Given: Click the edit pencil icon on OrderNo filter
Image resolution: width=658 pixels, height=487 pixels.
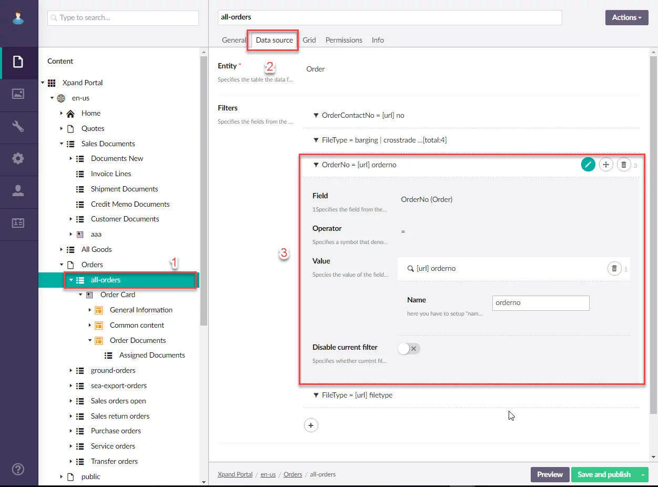Looking at the screenshot, I should pyautogui.click(x=588, y=165).
